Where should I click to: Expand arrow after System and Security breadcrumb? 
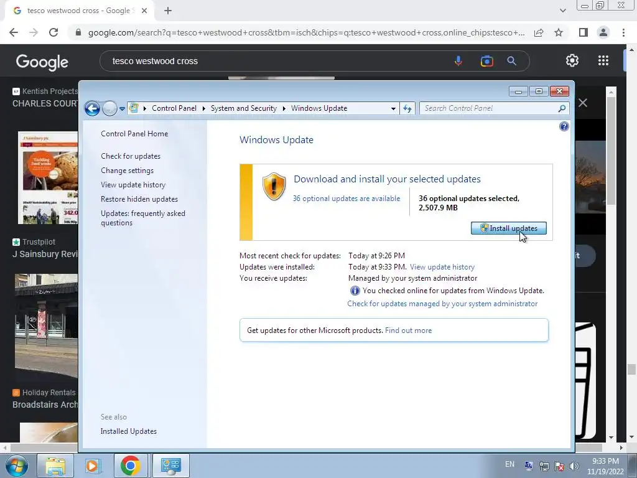tap(284, 108)
